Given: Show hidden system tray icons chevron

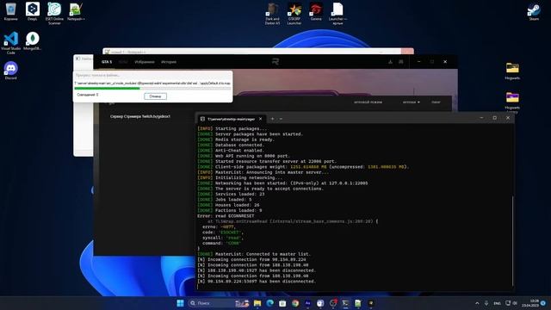Looking at the screenshot, I should pyautogui.click(x=477, y=303).
